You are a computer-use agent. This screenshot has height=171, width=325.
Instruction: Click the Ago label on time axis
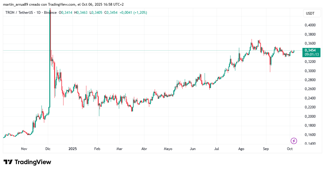[241, 149]
